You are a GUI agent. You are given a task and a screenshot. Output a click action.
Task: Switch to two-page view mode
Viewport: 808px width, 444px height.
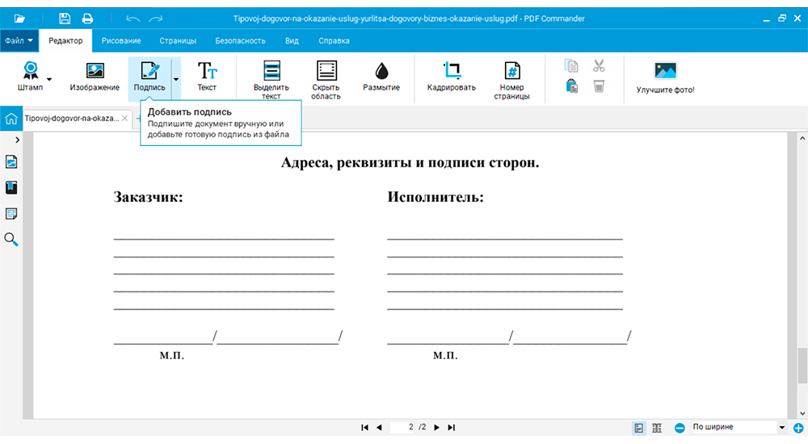(657, 428)
